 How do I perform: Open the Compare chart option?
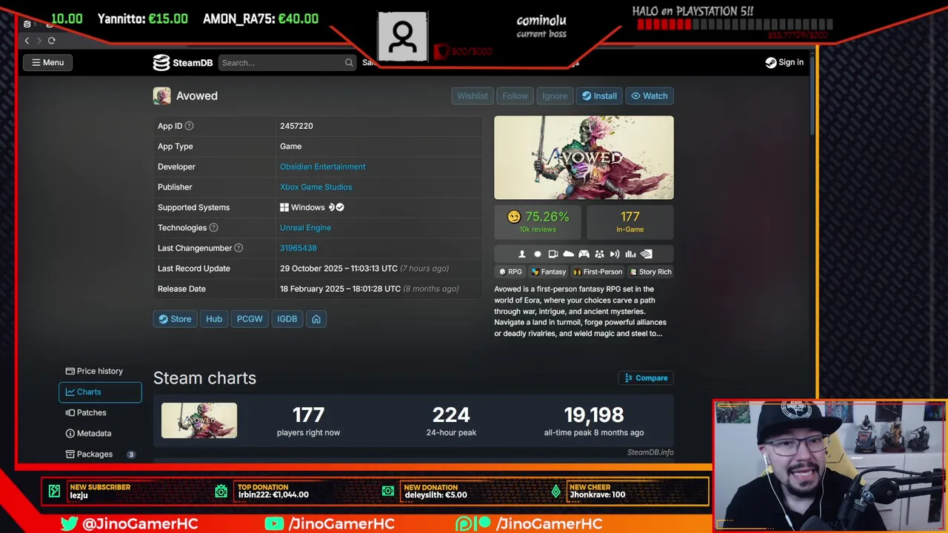tap(646, 378)
